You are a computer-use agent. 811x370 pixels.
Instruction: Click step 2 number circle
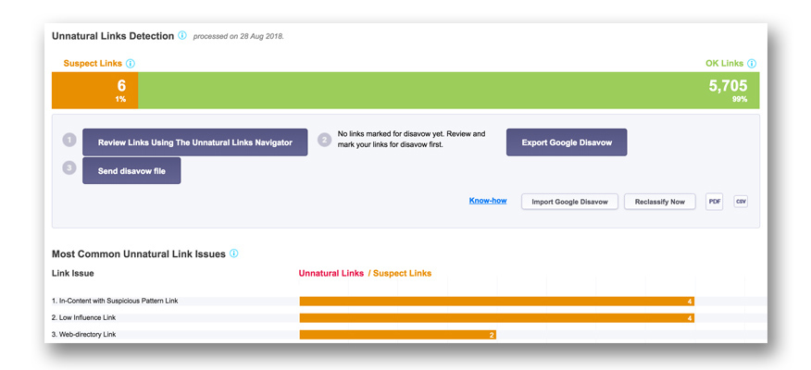(x=324, y=141)
